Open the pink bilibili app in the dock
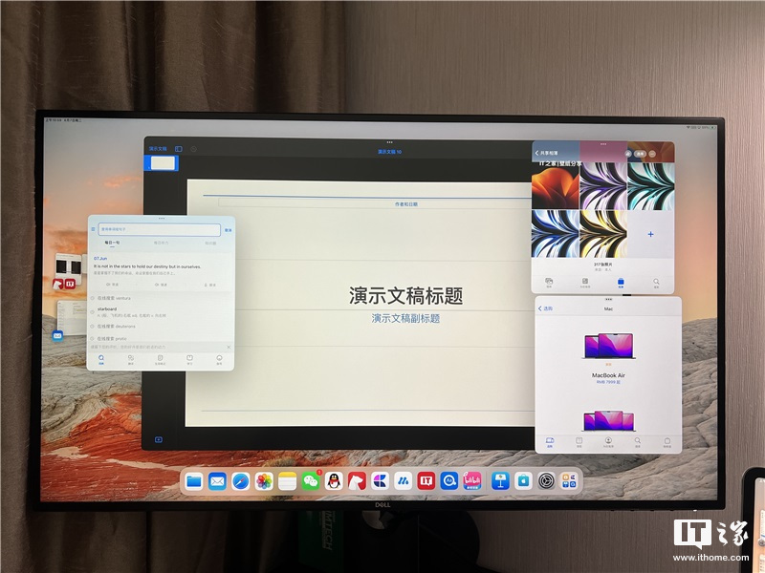Image resolution: width=765 pixels, height=573 pixels. point(471,481)
